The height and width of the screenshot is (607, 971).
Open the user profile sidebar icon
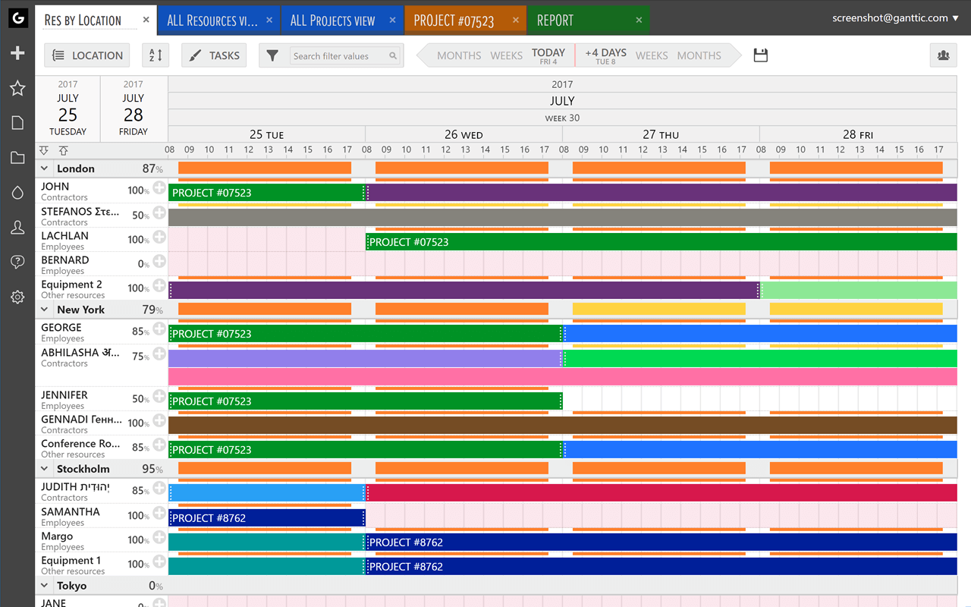click(17, 228)
